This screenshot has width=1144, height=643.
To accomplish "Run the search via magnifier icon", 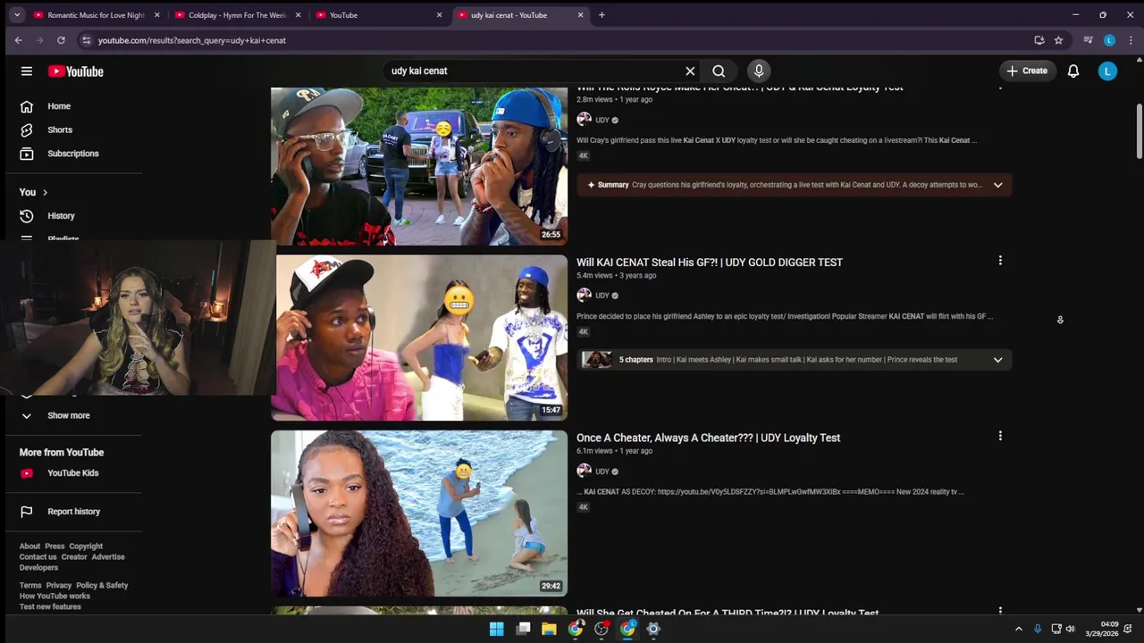I will (x=719, y=71).
